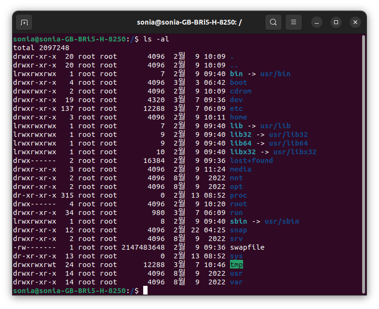Screen dimensions: 379x309
Task: Click the 'usr/libx32' link target
Action: [295, 152]
